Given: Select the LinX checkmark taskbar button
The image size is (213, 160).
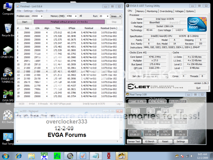Looking at the screenshot, I should tap(83, 155).
